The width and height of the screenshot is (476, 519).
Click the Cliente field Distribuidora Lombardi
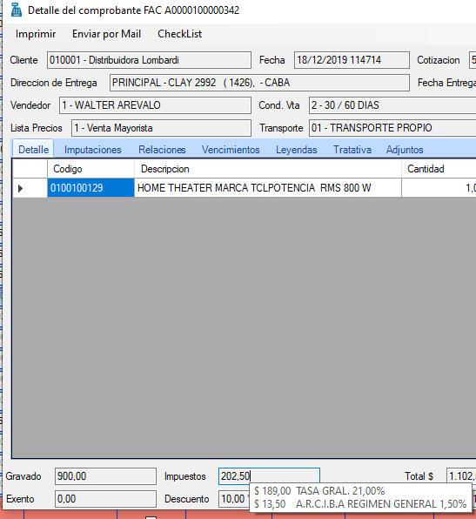(x=149, y=60)
